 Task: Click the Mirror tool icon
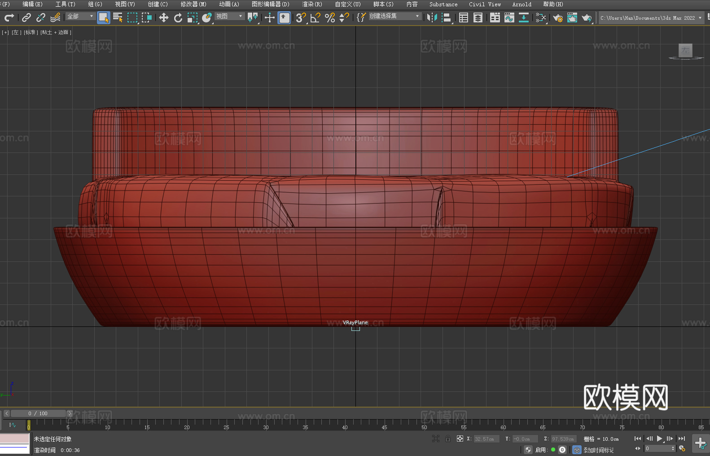(x=432, y=17)
